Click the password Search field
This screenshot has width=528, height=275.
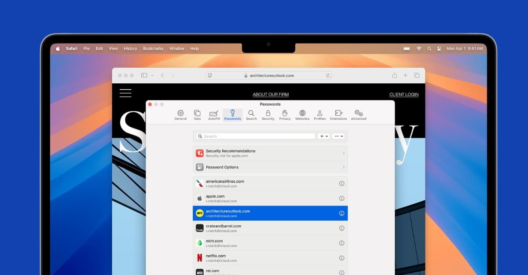256,136
